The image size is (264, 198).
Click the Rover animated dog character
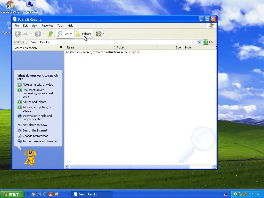(x=30, y=158)
